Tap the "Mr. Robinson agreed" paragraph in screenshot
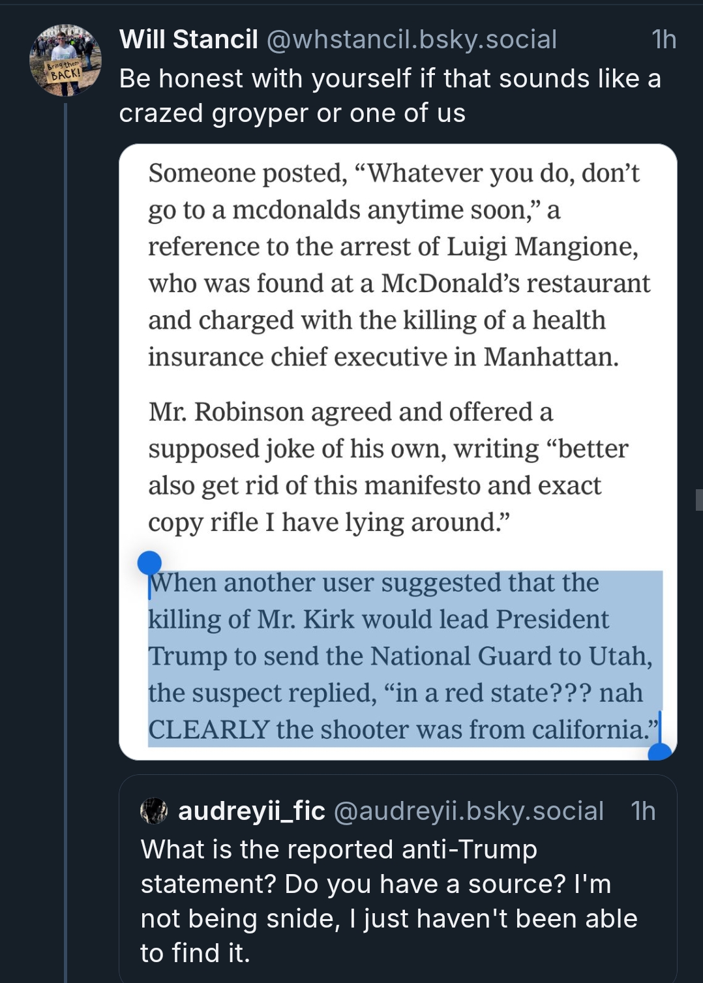703x983 pixels. [388, 467]
